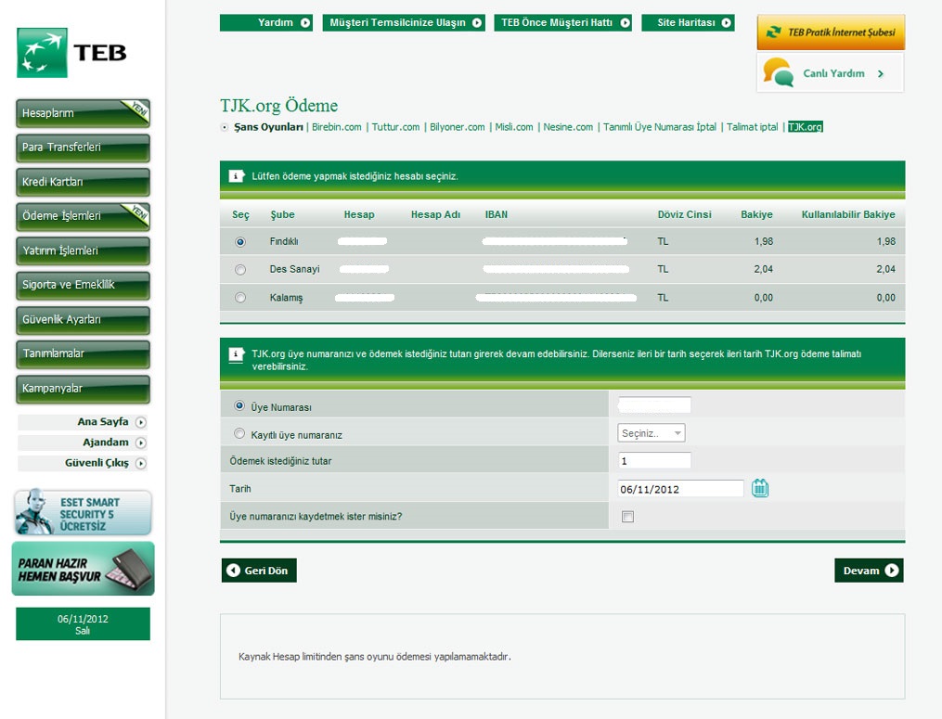942x719 pixels.
Task: Click the IBAN column header
Action: (497, 215)
